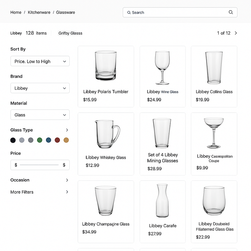Click the Libbey Whiskey Glass title
The width and height of the screenshot is (251, 251).
(106, 158)
